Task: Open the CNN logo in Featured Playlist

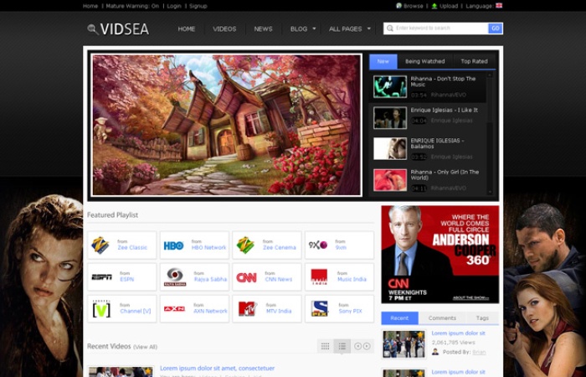Action: click(x=246, y=277)
